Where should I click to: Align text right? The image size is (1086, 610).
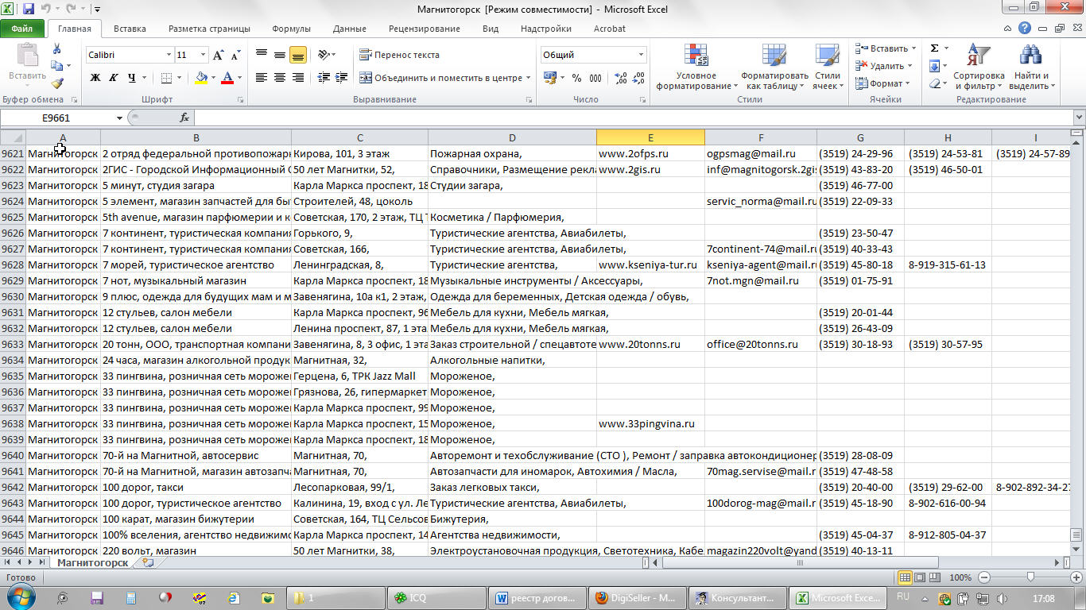pos(298,78)
